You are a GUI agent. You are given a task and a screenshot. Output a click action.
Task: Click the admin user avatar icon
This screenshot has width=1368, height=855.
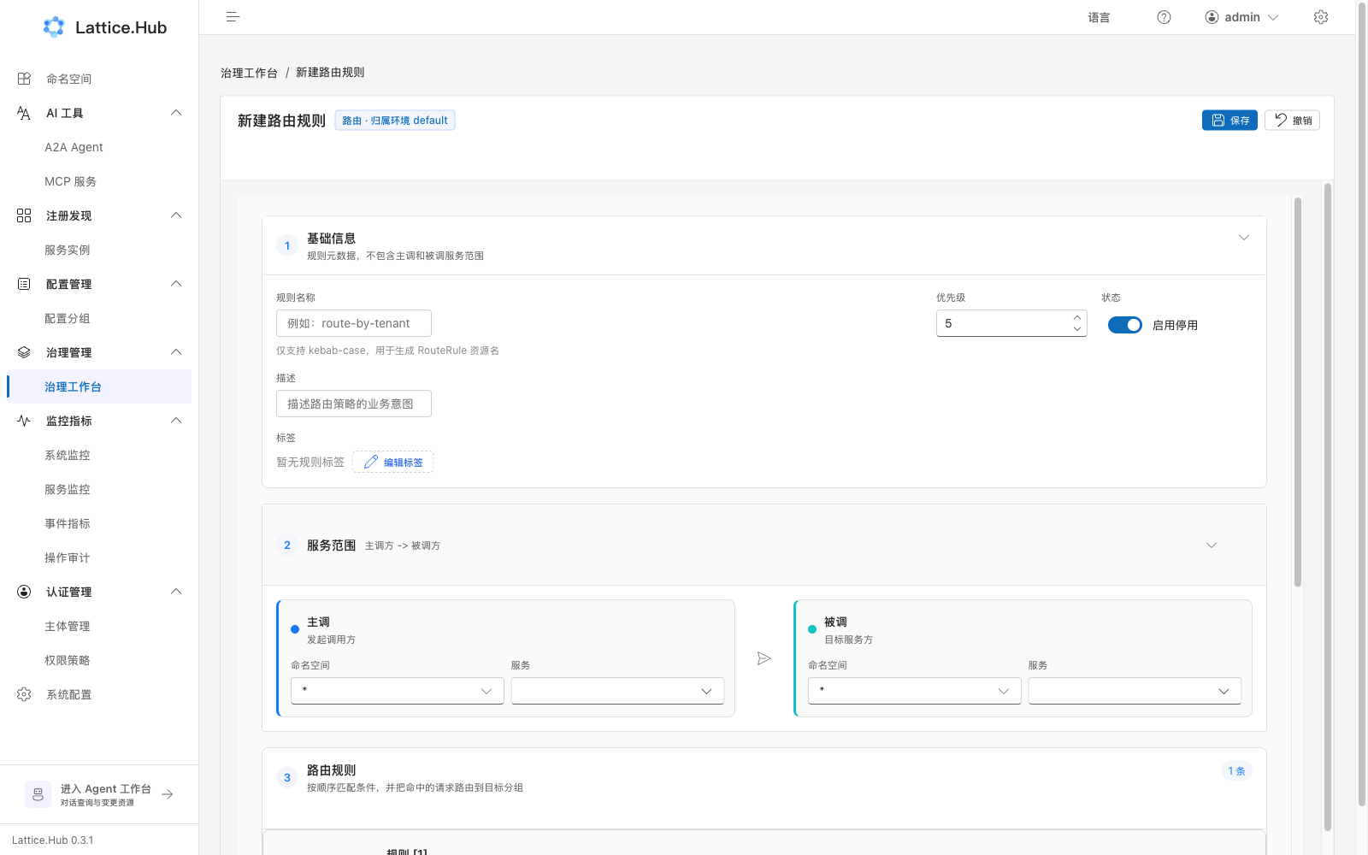tap(1212, 17)
